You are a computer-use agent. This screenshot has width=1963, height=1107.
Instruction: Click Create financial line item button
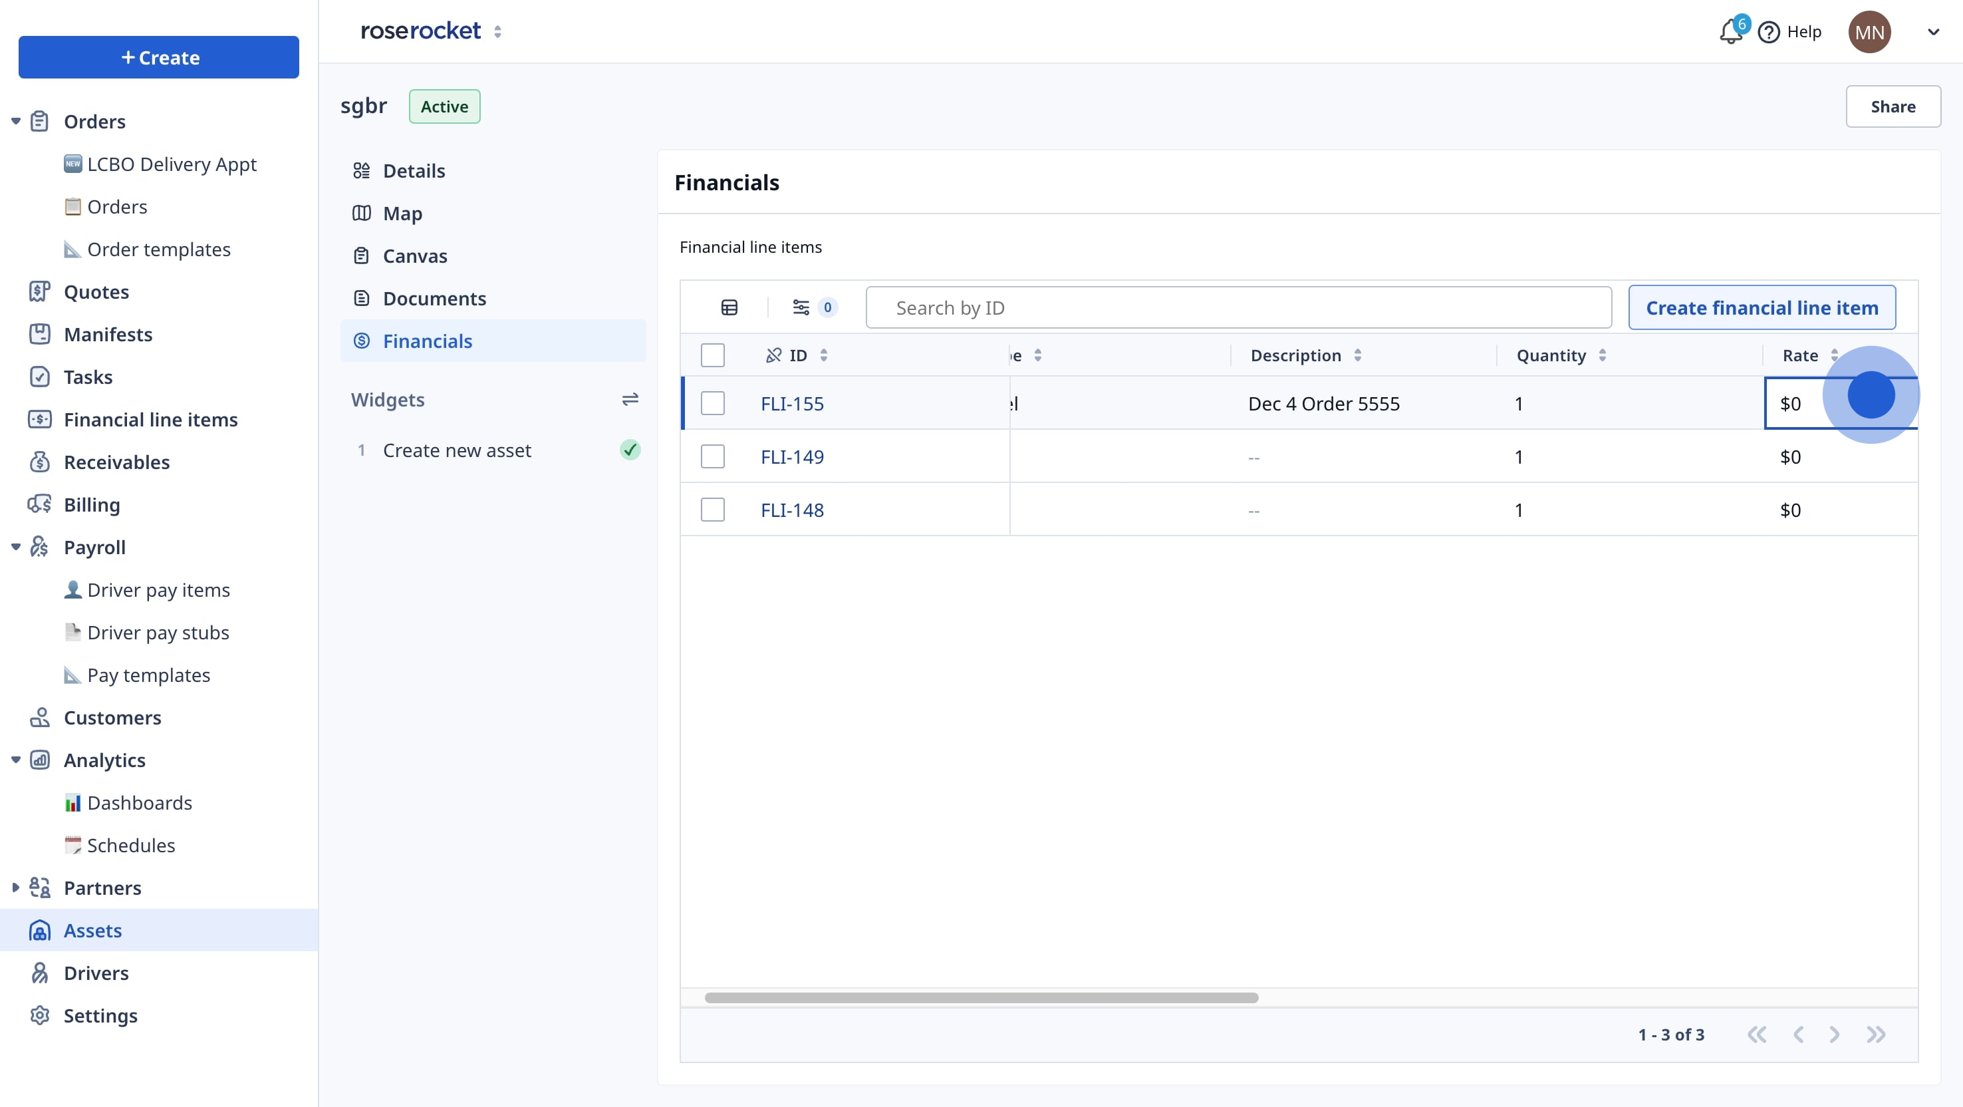pos(1762,307)
